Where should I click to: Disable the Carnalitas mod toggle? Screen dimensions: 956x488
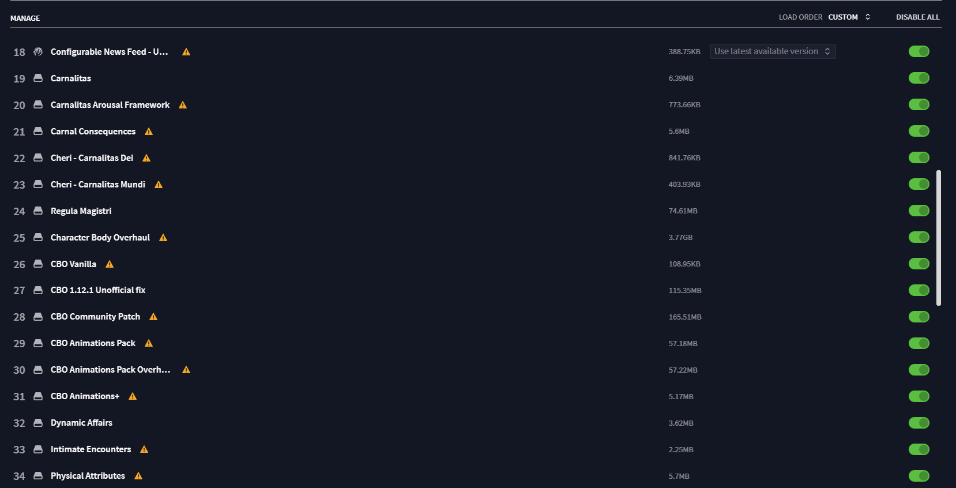click(x=919, y=78)
